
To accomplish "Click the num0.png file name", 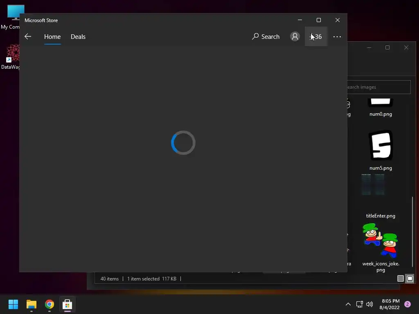I will (x=381, y=114).
